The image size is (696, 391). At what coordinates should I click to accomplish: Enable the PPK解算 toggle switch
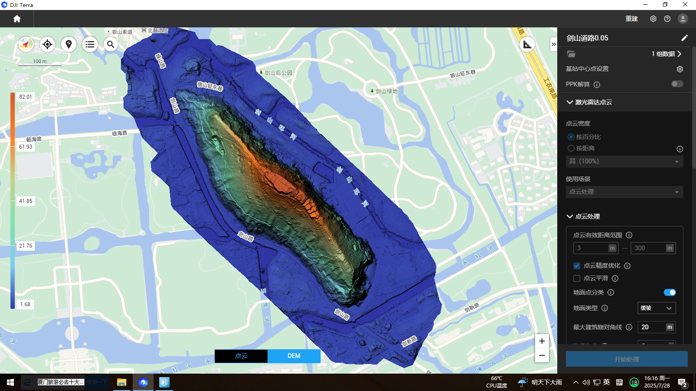point(677,84)
